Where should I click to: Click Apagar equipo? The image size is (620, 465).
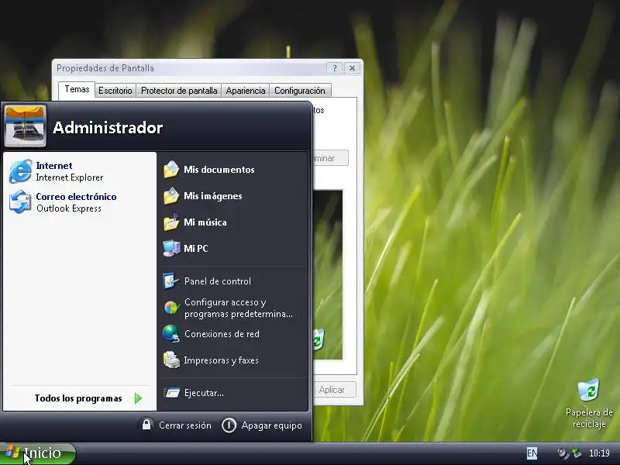pos(262,425)
